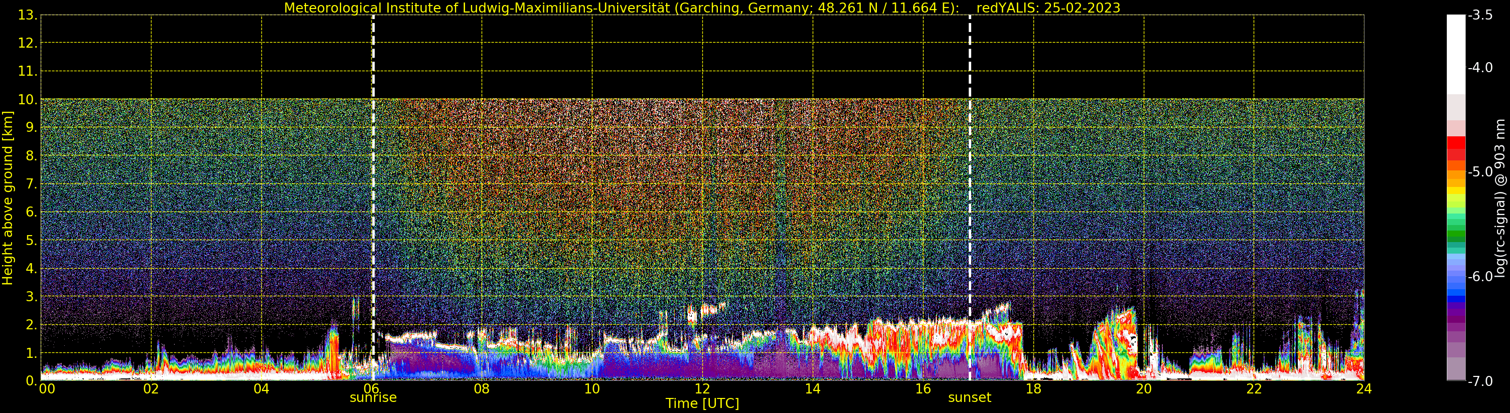Click the '20' time axis tick label

[x=1144, y=389]
